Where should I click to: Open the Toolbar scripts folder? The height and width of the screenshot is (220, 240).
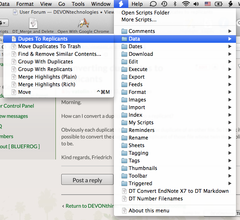click(175, 176)
